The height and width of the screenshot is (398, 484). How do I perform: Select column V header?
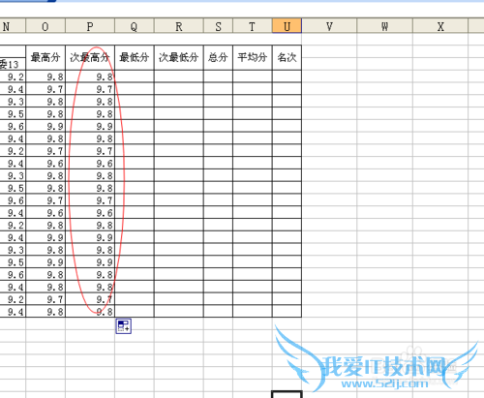pyautogui.click(x=329, y=26)
